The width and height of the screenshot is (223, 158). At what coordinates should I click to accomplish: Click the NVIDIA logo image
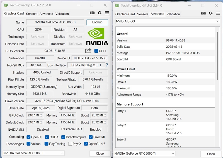(97, 37)
